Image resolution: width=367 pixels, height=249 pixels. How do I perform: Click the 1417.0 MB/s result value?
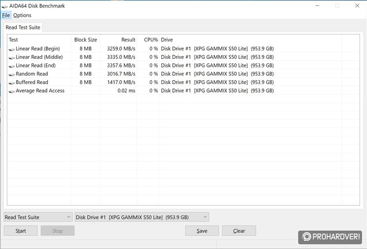(x=121, y=82)
